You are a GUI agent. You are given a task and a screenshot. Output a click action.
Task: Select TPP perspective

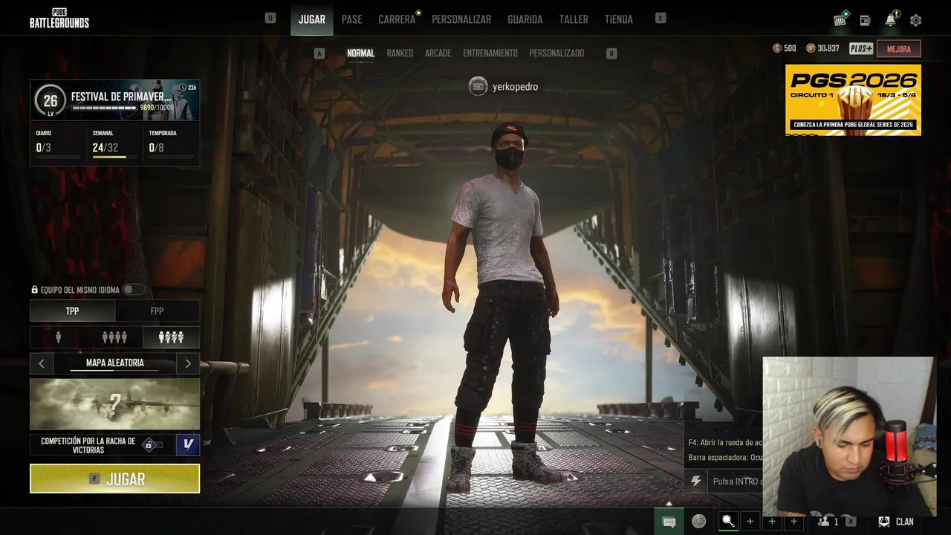pos(73,311)
